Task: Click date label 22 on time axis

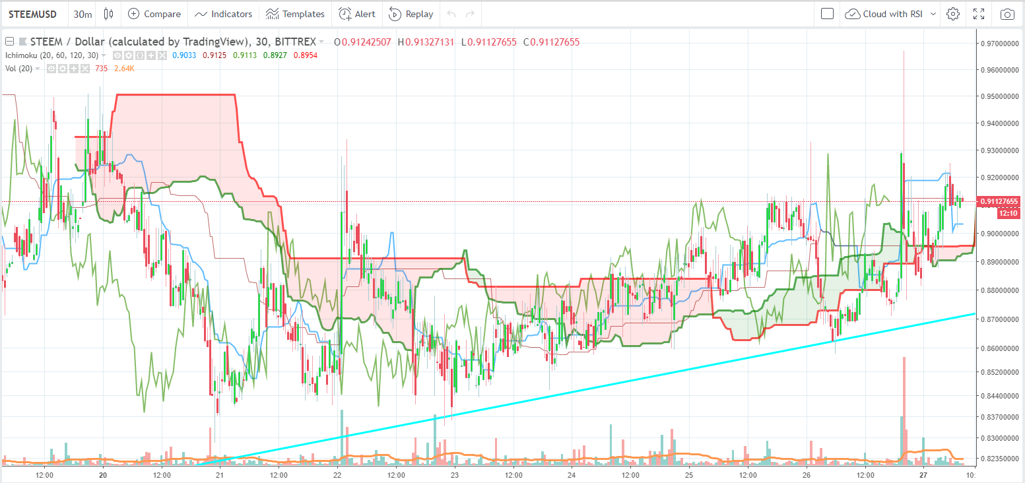Action: [337, 474]
